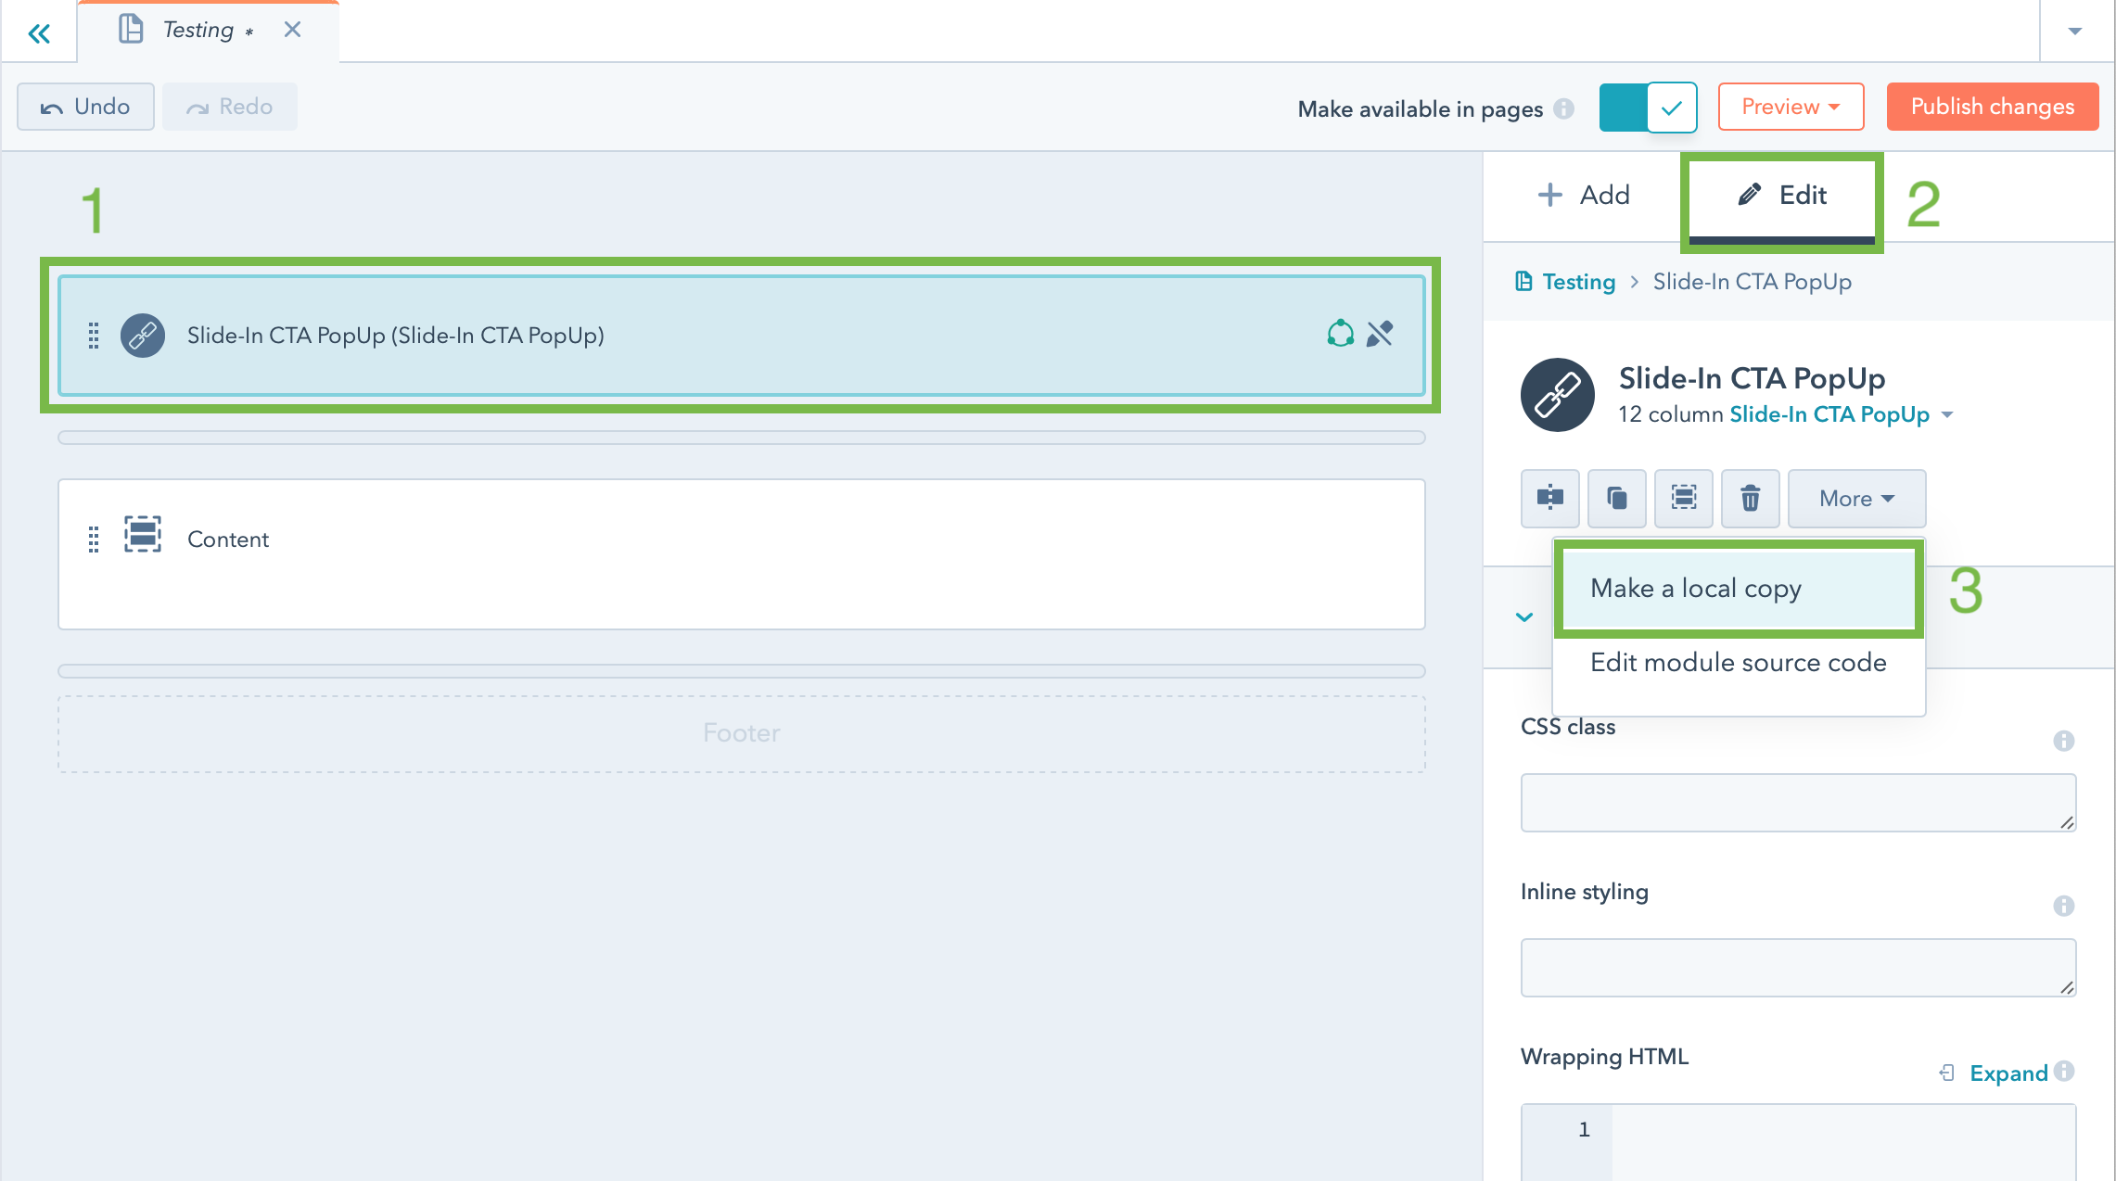Switch to the Add tab
The width and height of the screenshot is (2116, 1181).
pyautogui.click(x=1583, y=195)
